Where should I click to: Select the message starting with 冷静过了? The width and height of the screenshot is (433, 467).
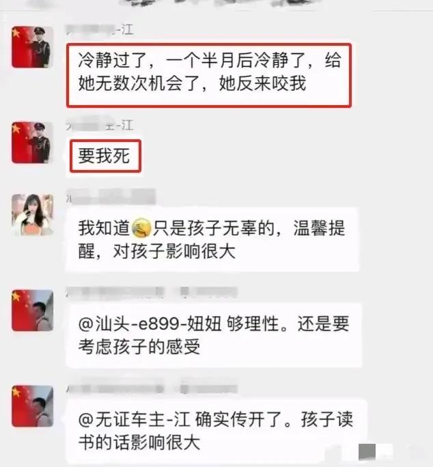(x=209, y=75)
